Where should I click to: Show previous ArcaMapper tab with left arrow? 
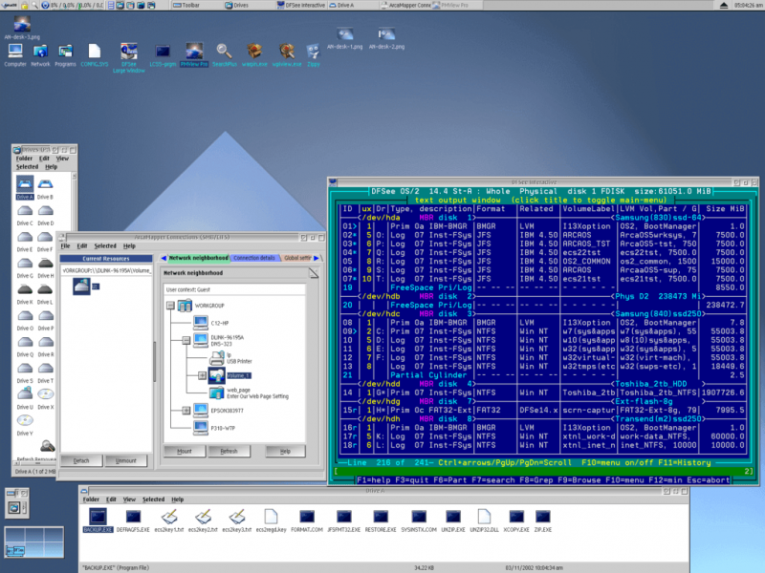click(x=164, y=258)
